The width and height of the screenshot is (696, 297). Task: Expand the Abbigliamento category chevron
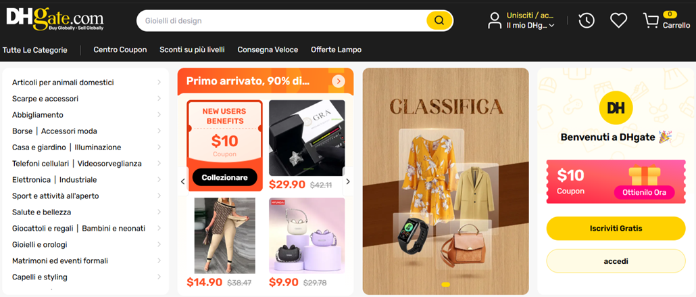click(x=159, y=115)
